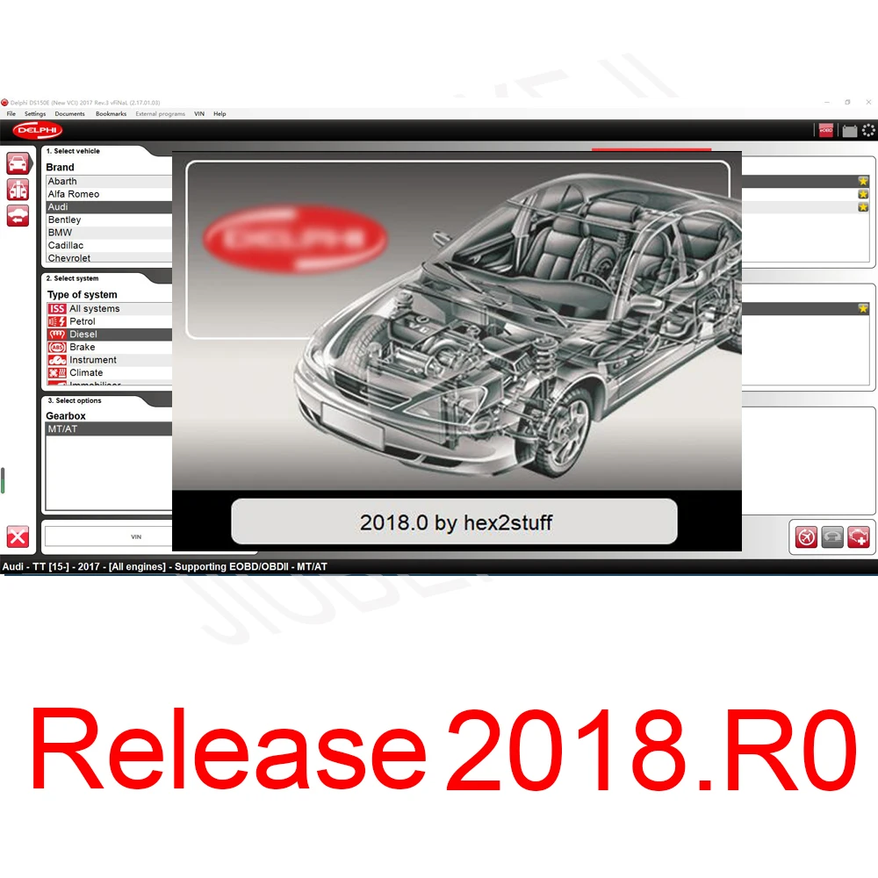Click the '3. Select options' panel header
Image resolution: width=878 pixels, height=878 pixels.
click(75, 401)
